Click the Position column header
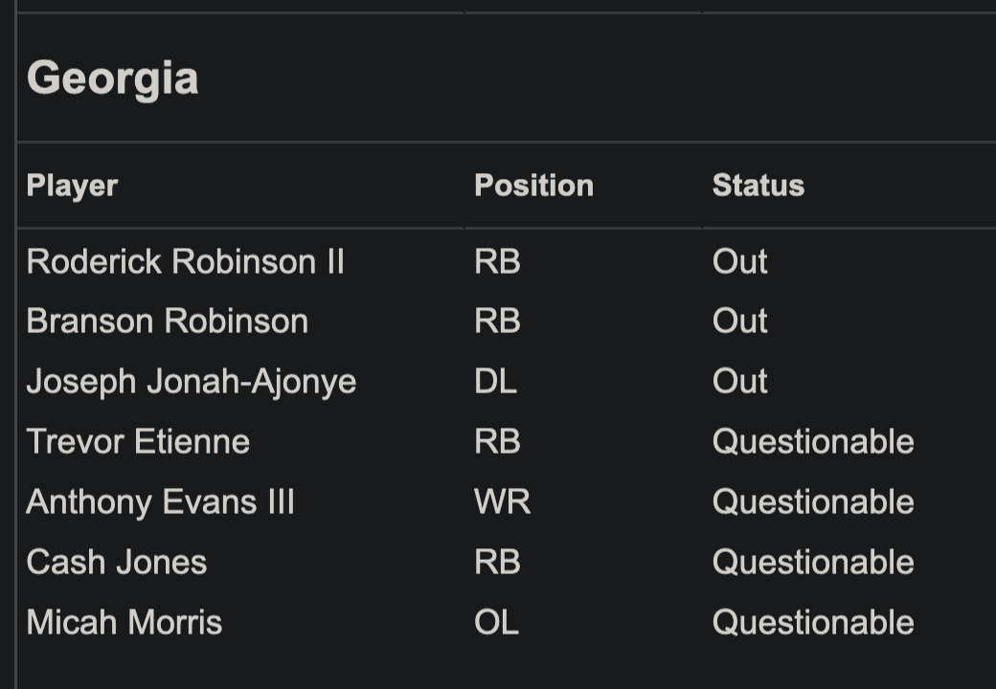 533,185
